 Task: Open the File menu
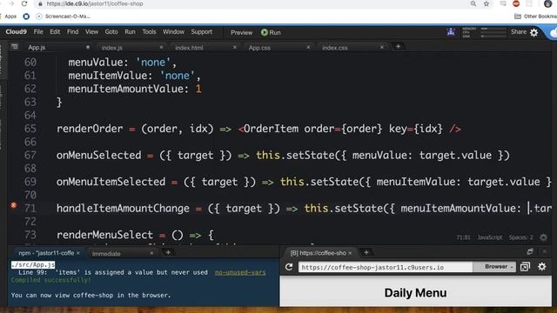38,32
